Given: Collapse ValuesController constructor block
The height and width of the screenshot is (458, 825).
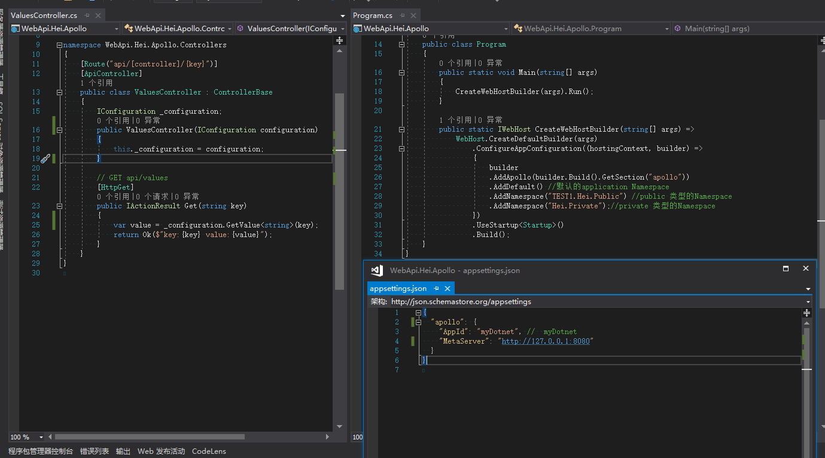Looking at the screenshot, I should point(59,130).
